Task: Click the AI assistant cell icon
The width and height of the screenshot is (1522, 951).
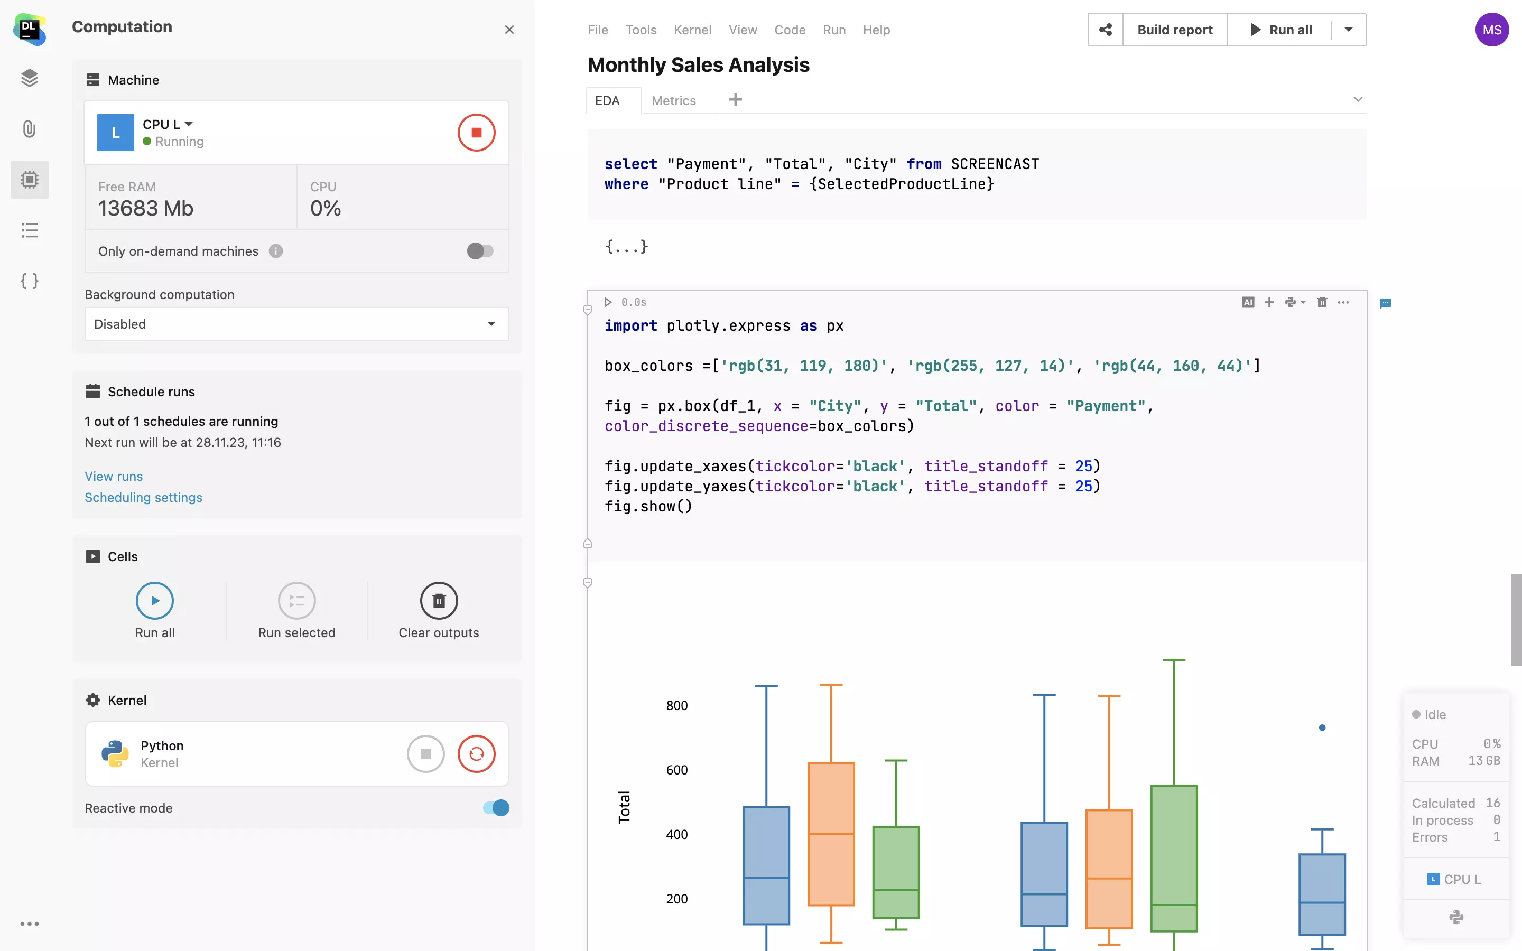Action: tap(1248, 303)
